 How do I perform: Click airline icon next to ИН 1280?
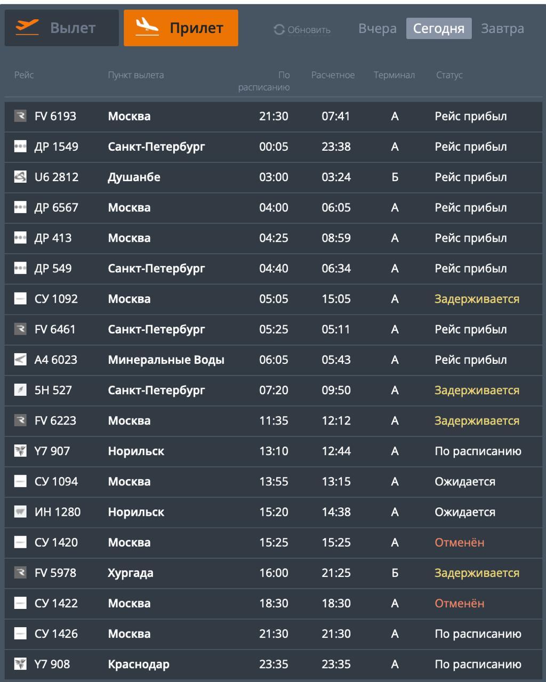coord(20,512)
